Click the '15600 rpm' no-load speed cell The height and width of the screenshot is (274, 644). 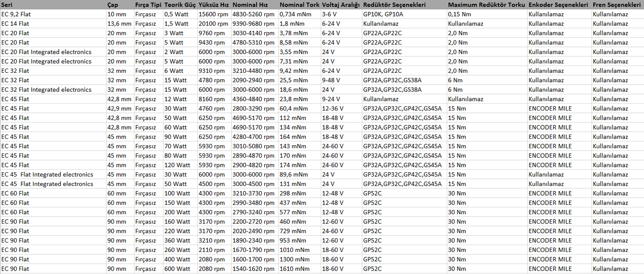[x=214, y=14]
